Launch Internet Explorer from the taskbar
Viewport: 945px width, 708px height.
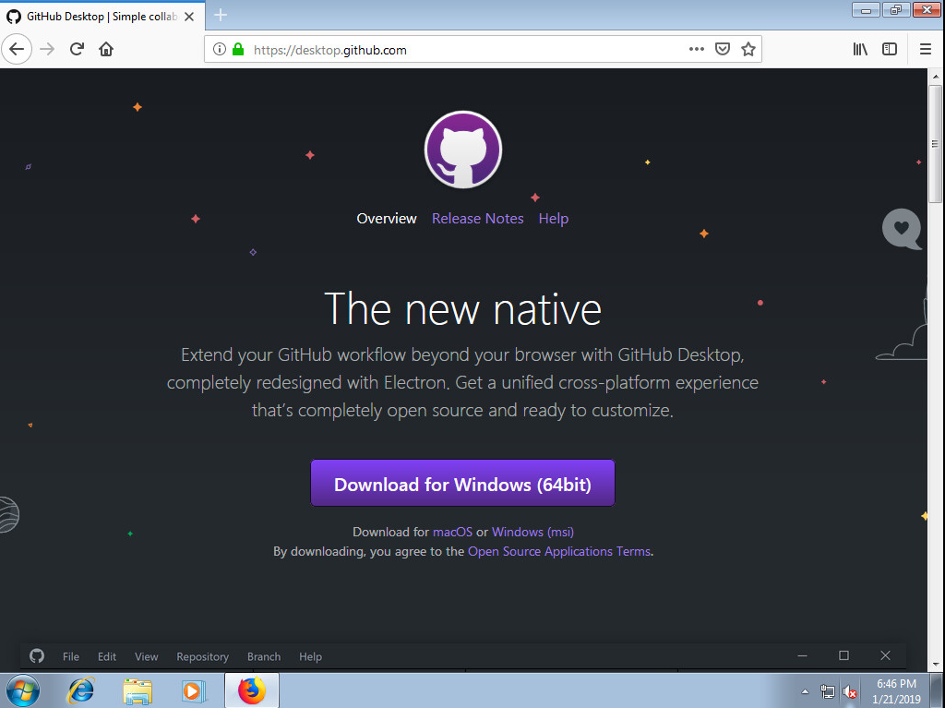(x=81, y=690)
